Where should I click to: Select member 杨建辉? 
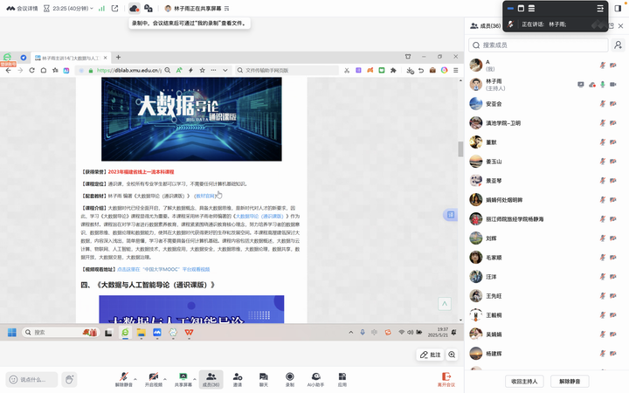(x=494, y=354)
